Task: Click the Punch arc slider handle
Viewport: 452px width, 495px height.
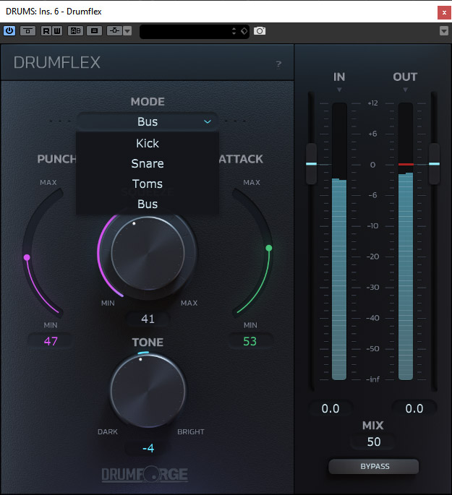Action: (x=27, y=257)
